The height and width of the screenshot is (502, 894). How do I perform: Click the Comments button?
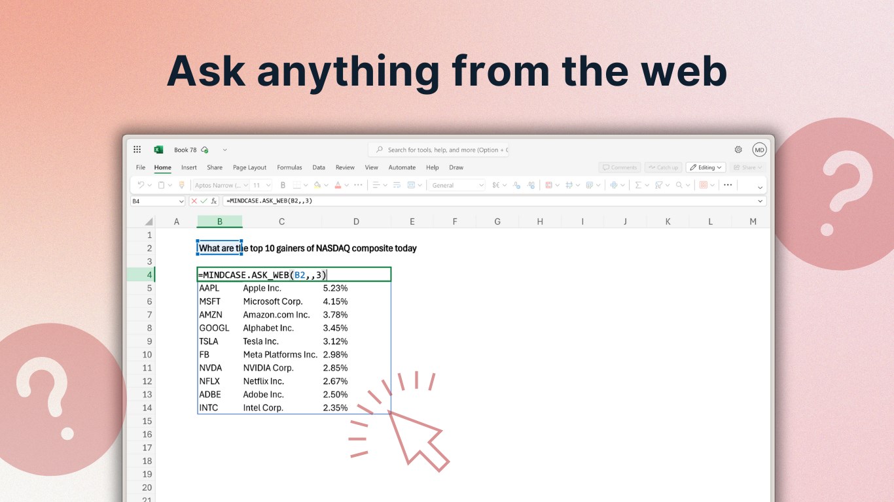[620, 167]
